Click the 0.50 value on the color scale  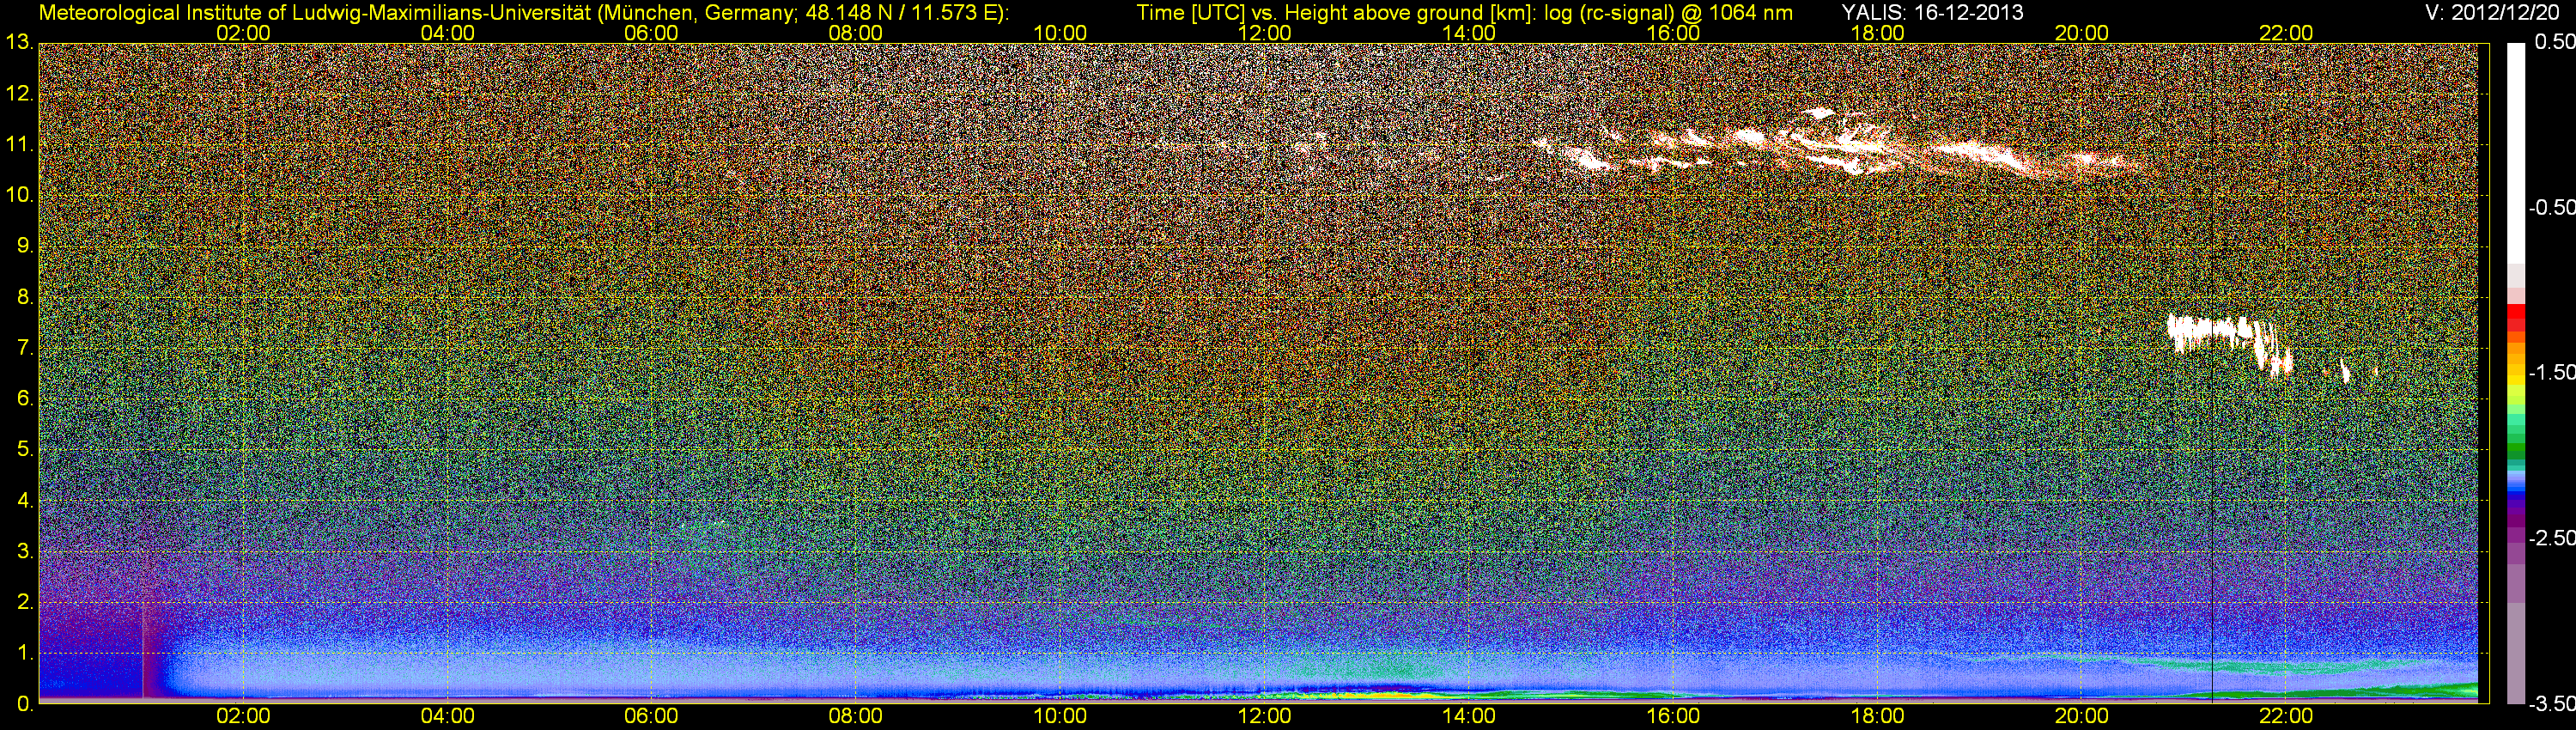2556,43
